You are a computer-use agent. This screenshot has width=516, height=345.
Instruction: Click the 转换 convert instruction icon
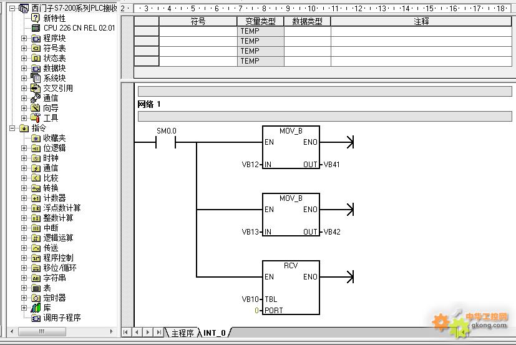click(x=36, y=188)
